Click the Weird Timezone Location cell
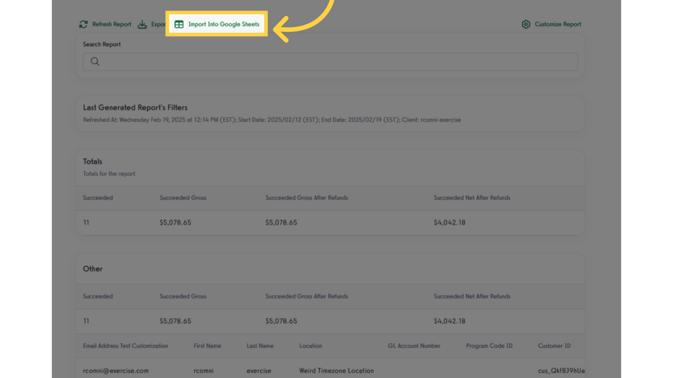The image size is (673, 378). click(336, 371)
